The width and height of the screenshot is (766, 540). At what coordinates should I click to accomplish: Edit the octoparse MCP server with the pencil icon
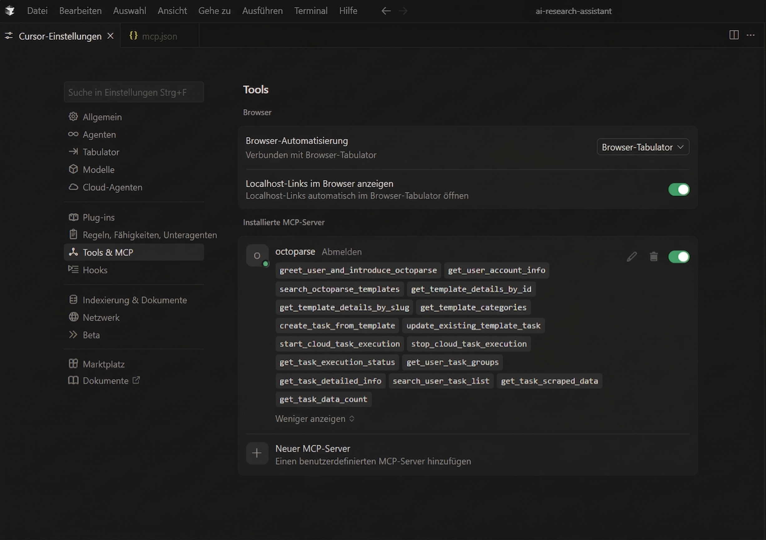(631, 257)
